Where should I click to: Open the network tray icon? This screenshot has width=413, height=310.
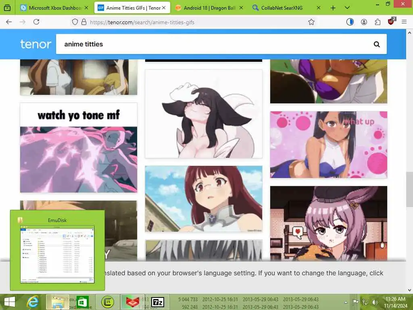pos(365,302)
